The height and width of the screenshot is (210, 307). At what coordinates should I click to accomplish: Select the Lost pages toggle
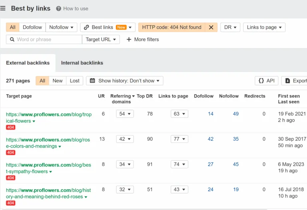click(x=75, y=81)
